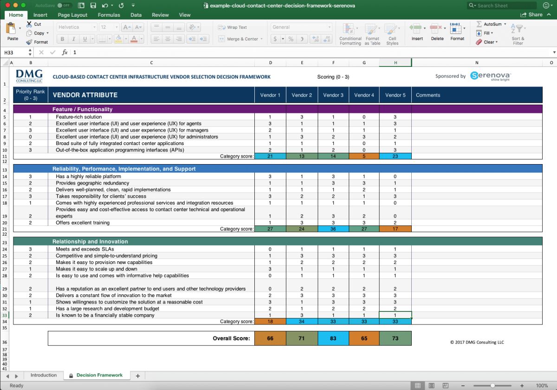
Task: Toggle Italic formatting
Action: pos(73,39)
